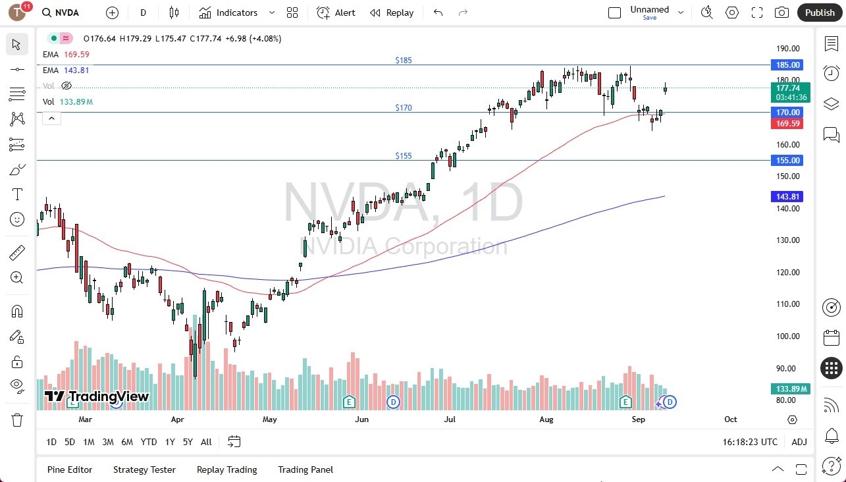The image size is (846, 482).
Task: Open the Pine Editor tab
Action: click(70, 469)
